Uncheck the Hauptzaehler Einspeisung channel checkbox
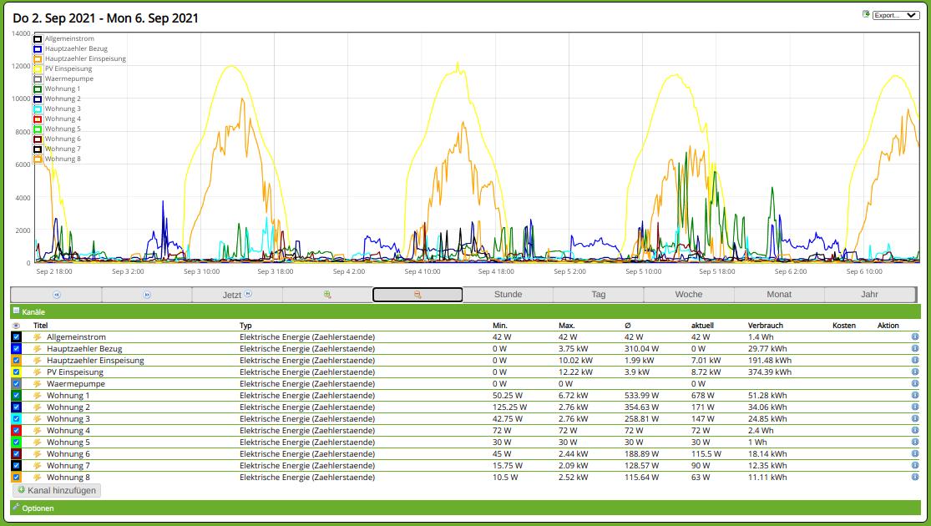 coord(16,361)
